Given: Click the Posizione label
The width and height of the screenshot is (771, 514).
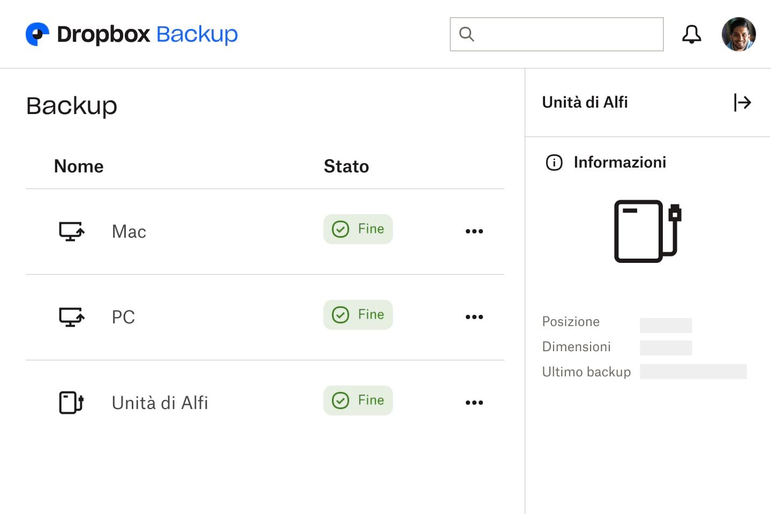Looking at the screenshot, I should pyautogui.click(x=571, y=322).
